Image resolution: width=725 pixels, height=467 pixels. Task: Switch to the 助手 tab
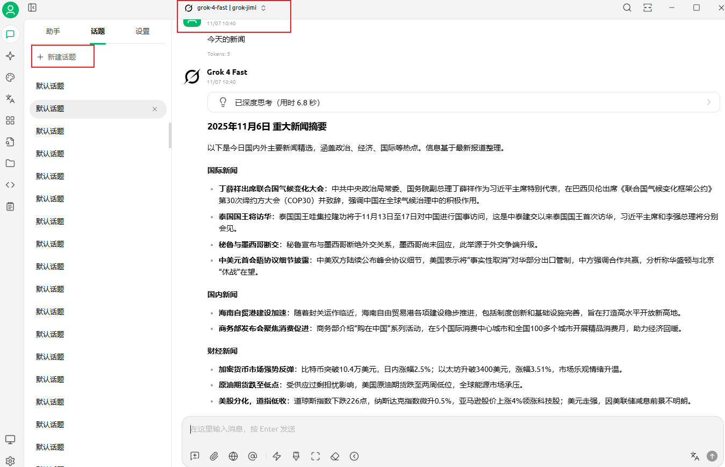pyautogui.click(x=53, y=32)
